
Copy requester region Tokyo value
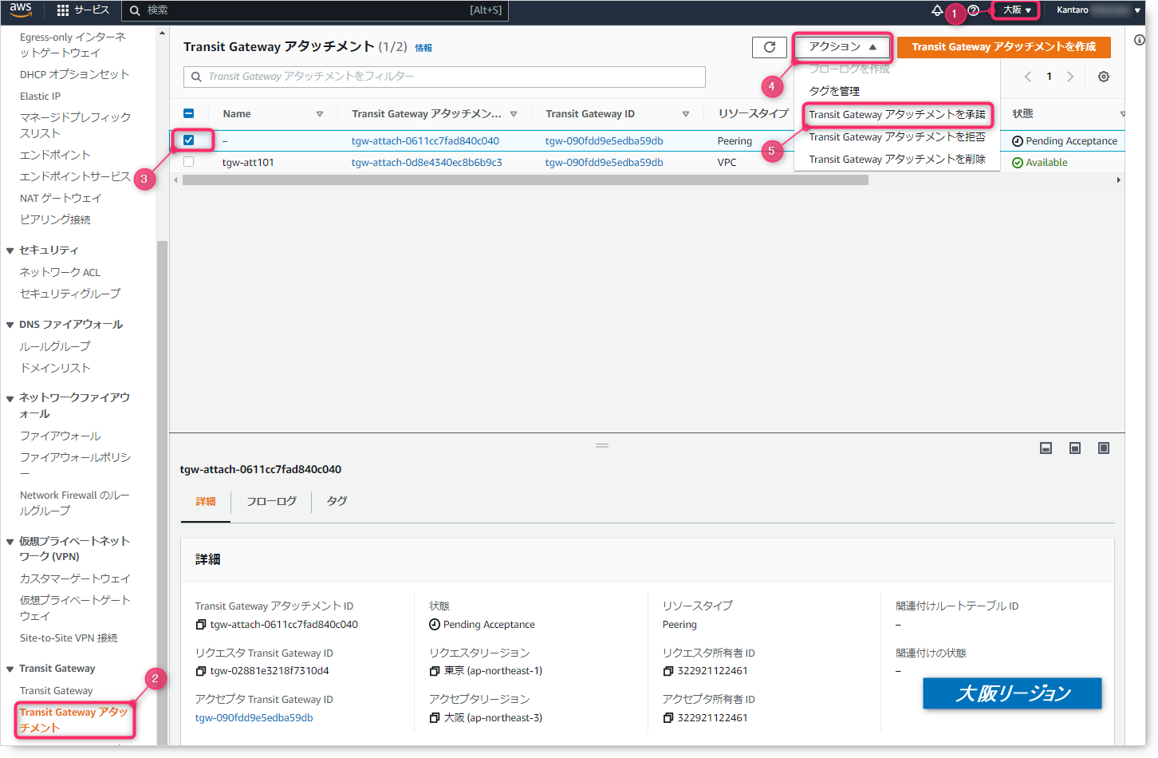coord(435,671)
